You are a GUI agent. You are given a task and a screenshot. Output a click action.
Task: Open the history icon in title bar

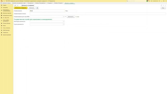pos(150,1)
